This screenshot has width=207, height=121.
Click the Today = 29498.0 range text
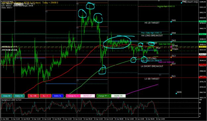(50, 3)
